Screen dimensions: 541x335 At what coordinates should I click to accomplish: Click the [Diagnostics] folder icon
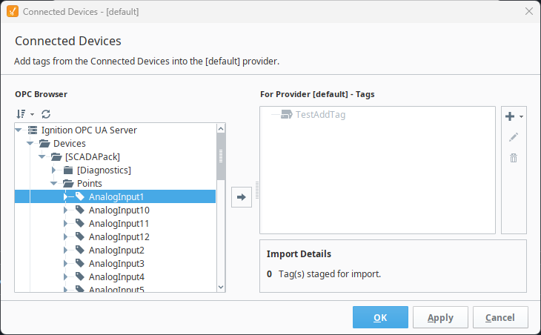pyautogui.click(x=68, y=170)
